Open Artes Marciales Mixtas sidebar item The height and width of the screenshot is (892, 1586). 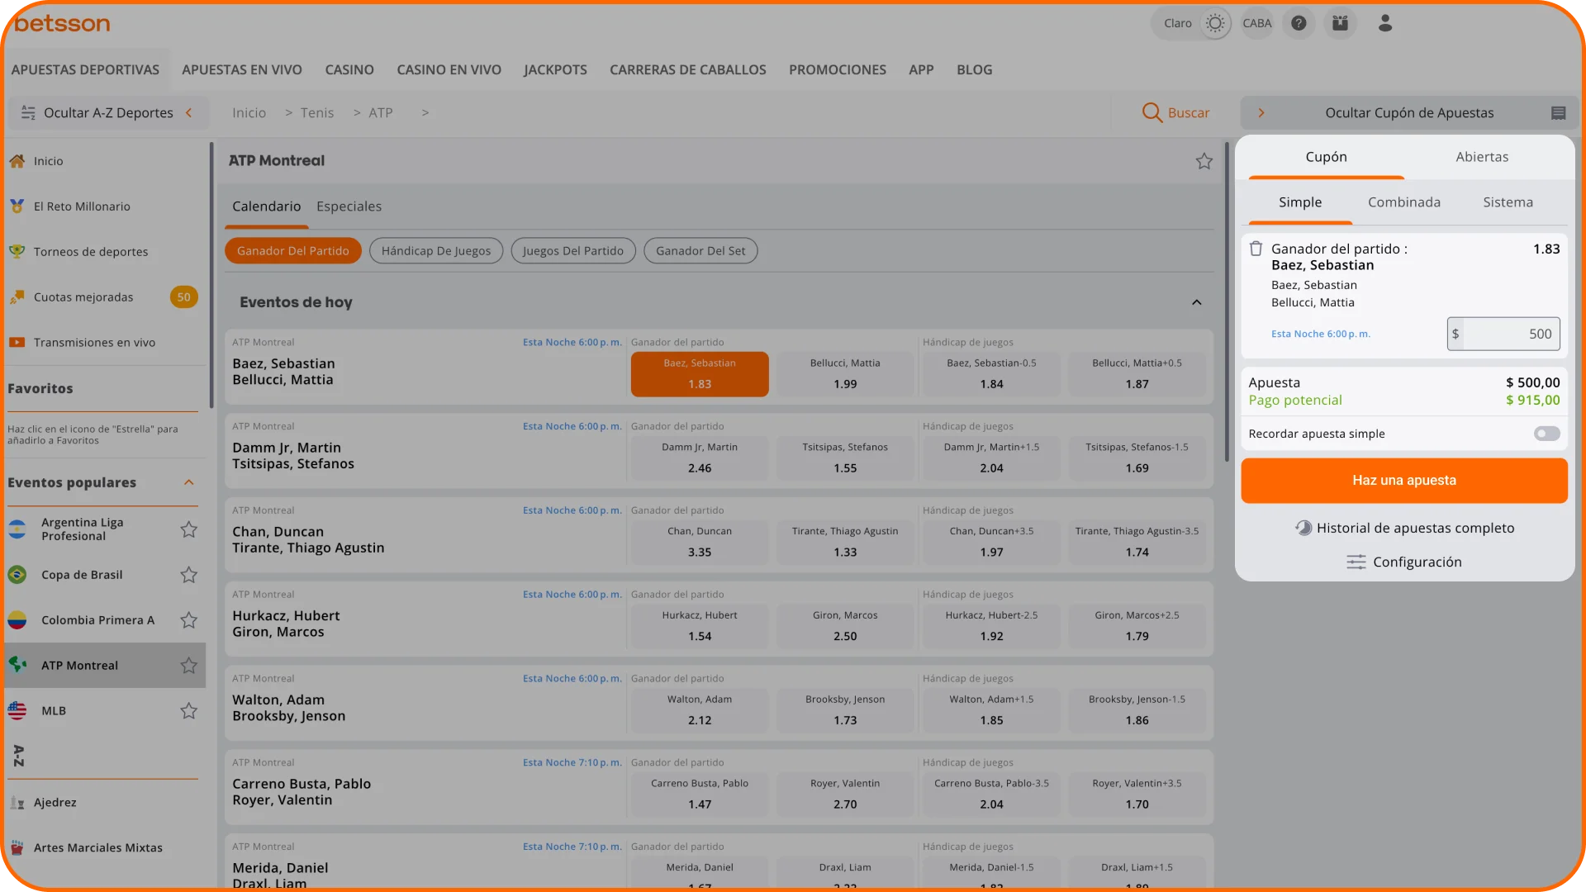click(102, 848)
